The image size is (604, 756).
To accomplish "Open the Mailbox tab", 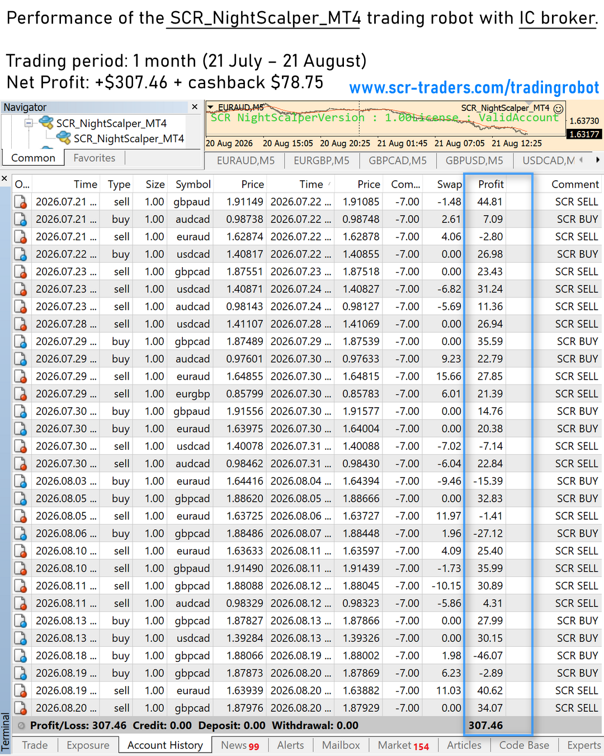I will click(x=341, y=745).
